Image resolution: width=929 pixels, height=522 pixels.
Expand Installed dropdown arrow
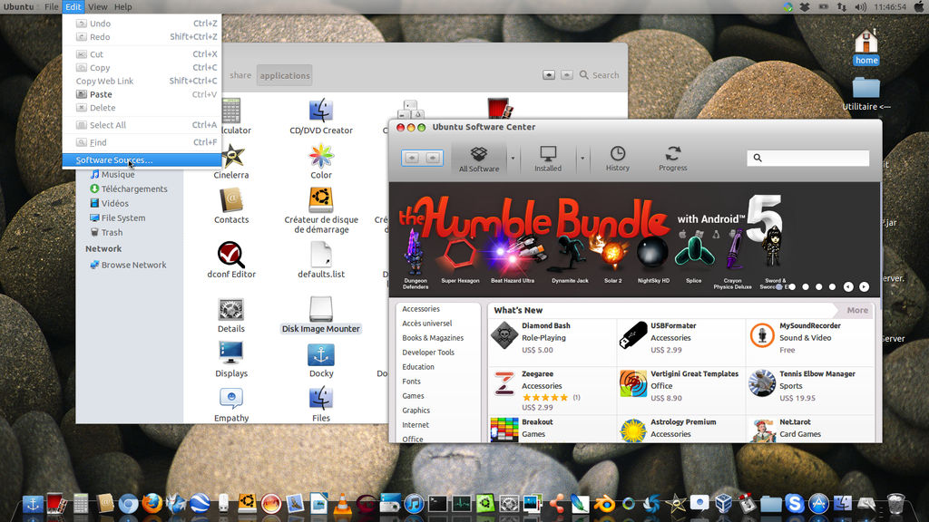pyautogui.click(x=582, y=159)
